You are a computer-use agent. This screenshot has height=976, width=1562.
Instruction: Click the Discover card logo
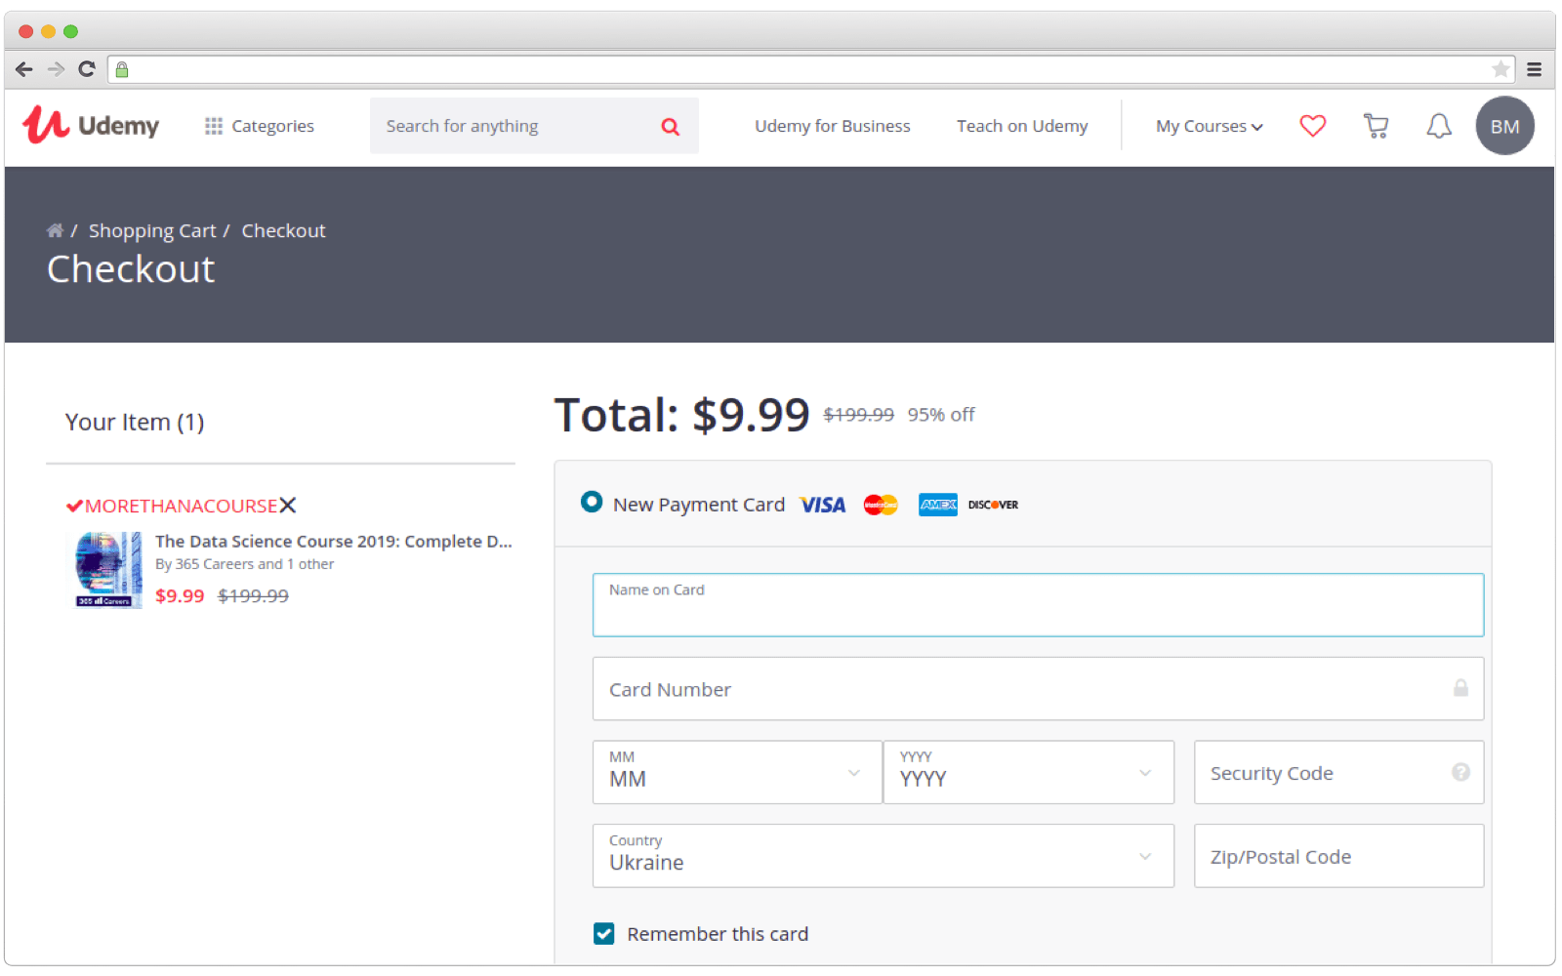993,505
